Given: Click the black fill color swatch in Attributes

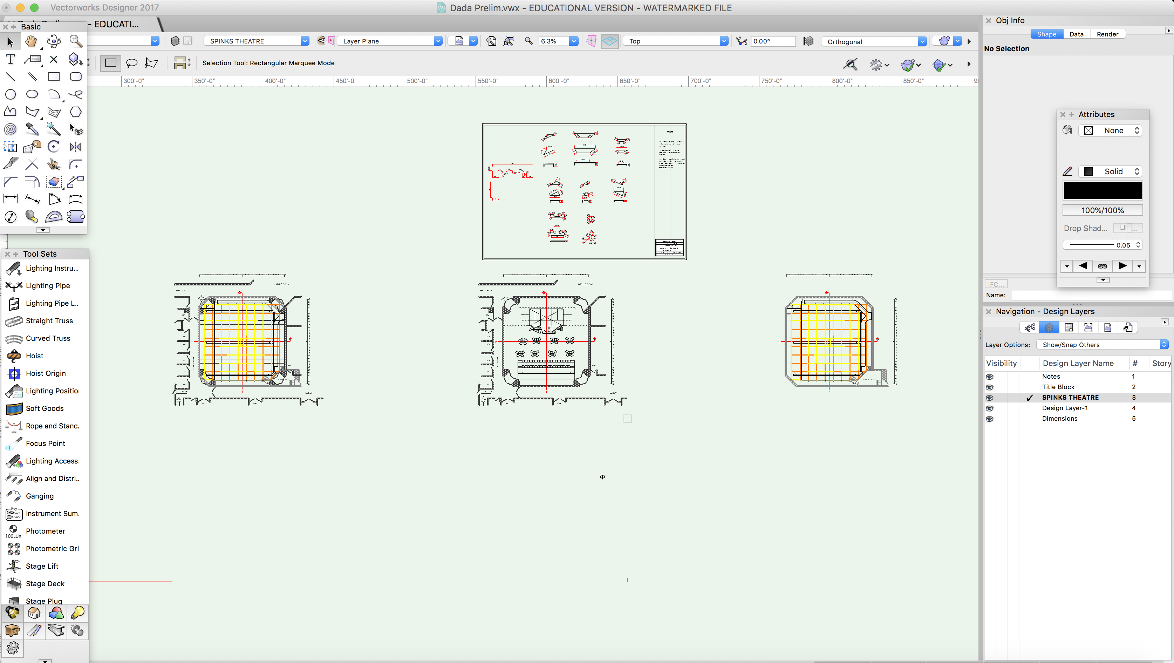Looking at the screenshot, I should [x=1102, y=191].
